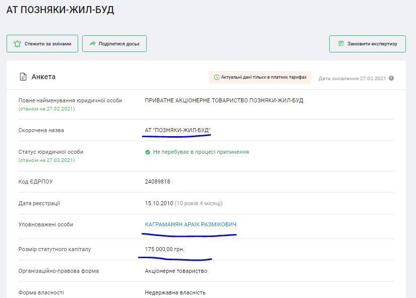This screenshot has height=298, width=416.
Task: Open the КАГРАМАНЯН АРАІК РАЗМІКОВИЧ profile link
Action: pyautogui.click(x=190, y=224)
